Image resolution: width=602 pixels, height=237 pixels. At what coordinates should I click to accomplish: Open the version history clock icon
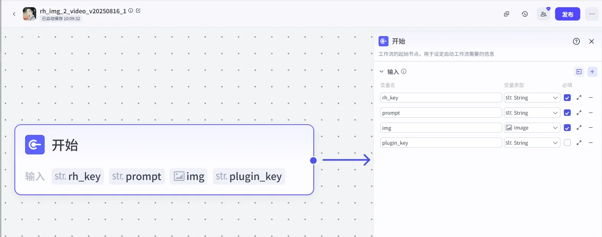point(525,14)
